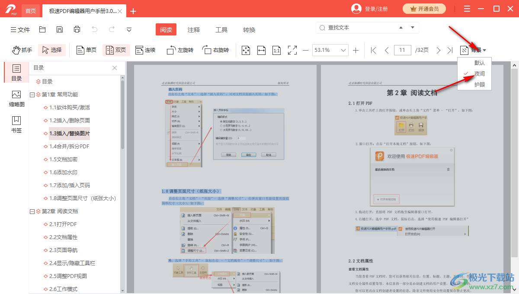Zoom in with the plus icon
The height and width of the screenshot is (294, 519).
[356, 50]
